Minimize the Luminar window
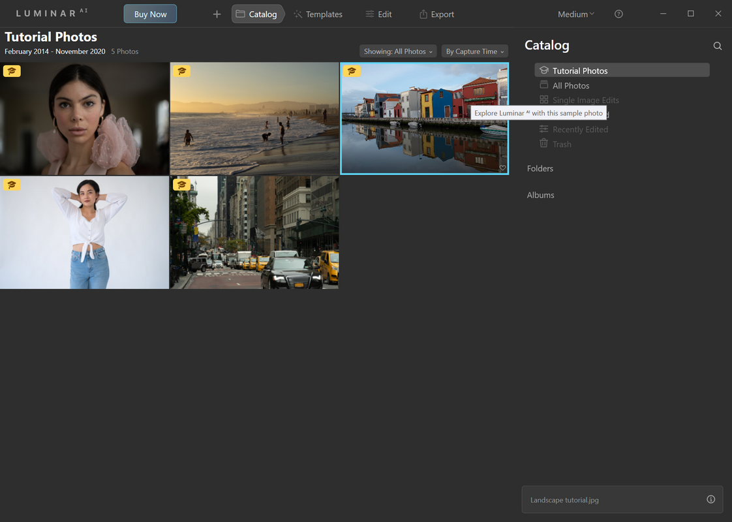The image size is (732, 522). (663, 14)
